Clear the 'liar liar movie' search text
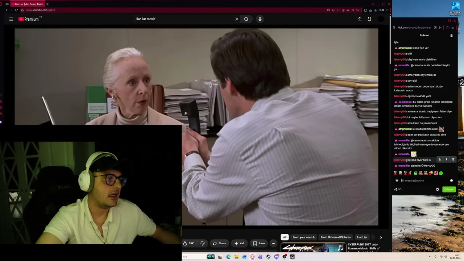The height and width of the screenshot is (261, 464). 237,19
